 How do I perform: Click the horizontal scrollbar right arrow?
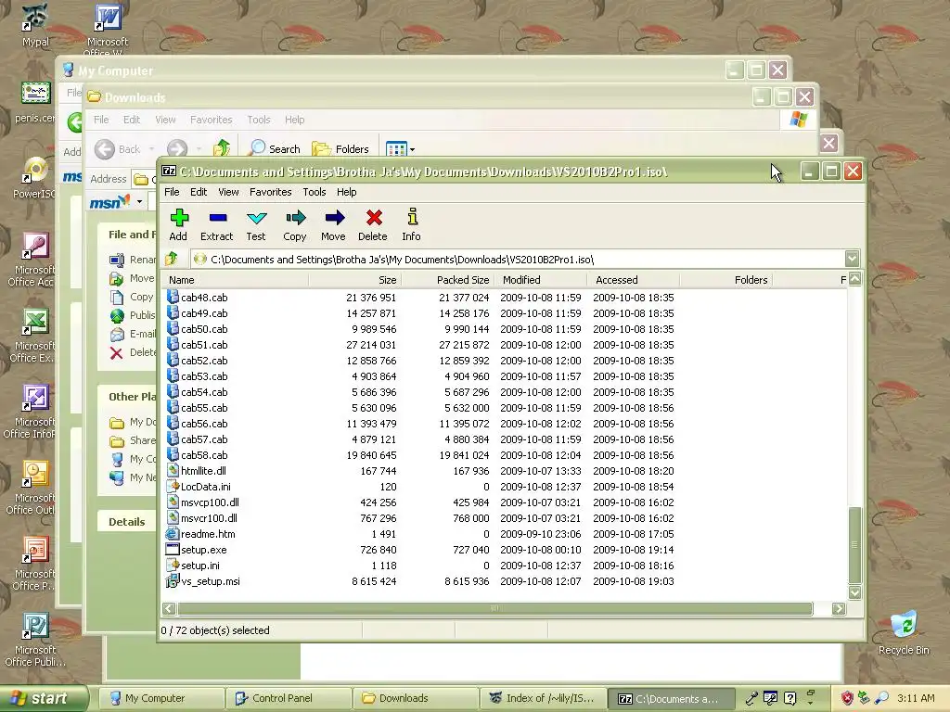click(x=839, y=608)
